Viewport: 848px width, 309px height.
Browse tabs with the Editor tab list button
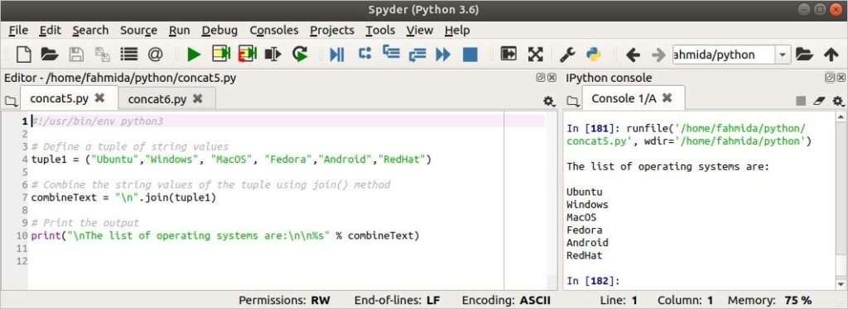[10, 101]
